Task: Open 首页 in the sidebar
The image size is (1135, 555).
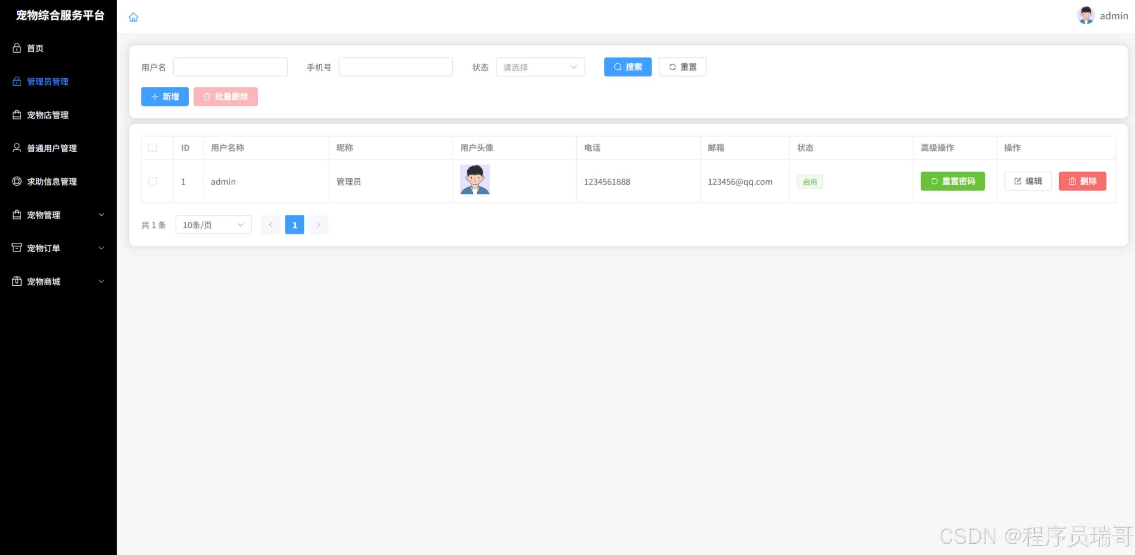Action: click(35, 48)
